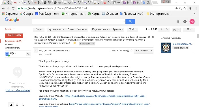Click the yellow importance marker label
Screen dimensions: 199x107
tap(75, 43)
